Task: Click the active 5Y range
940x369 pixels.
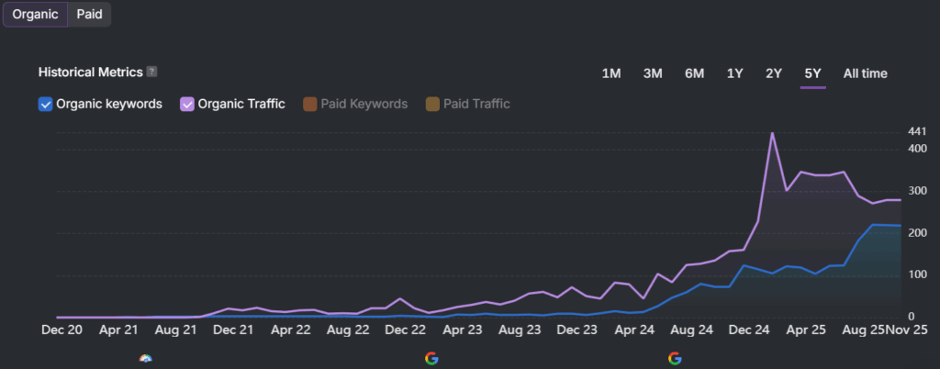Action: point(812,73)
